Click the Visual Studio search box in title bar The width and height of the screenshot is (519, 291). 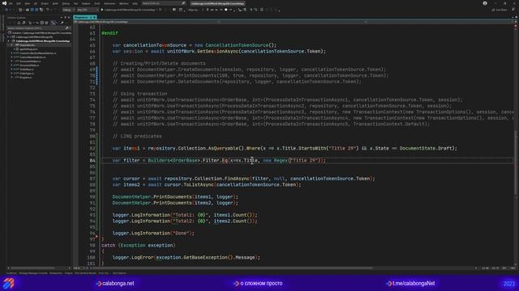(164, 3)
